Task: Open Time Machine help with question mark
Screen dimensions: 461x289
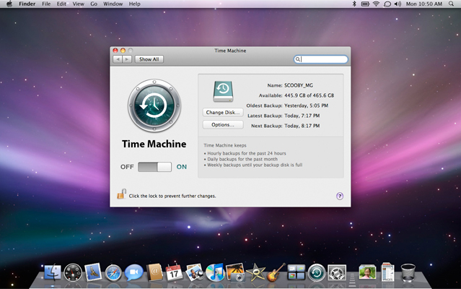Action: pyautogui.click(x=340, y=196)
